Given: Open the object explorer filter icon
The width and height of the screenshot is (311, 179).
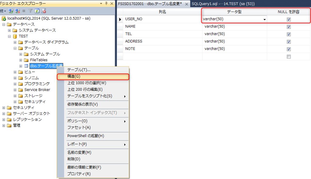Looking at the screenshot, I should pos(30,11).
